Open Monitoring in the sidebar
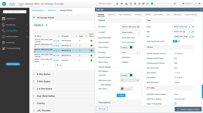203x113 pixels. pos(15,25)
